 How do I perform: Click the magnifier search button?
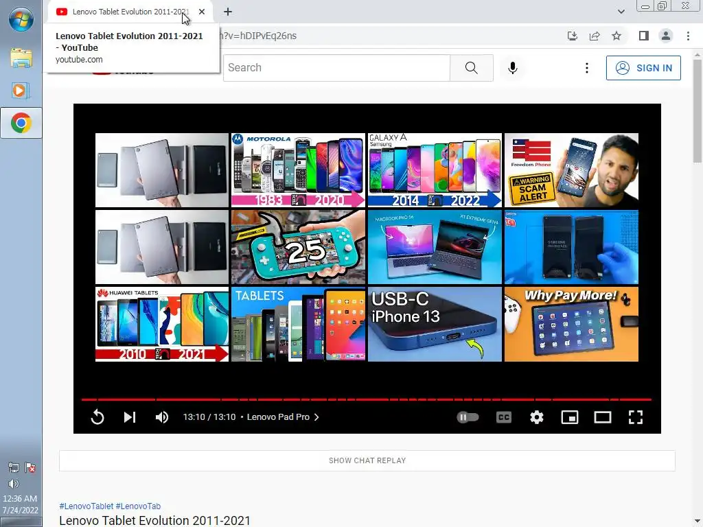(471, 68)
